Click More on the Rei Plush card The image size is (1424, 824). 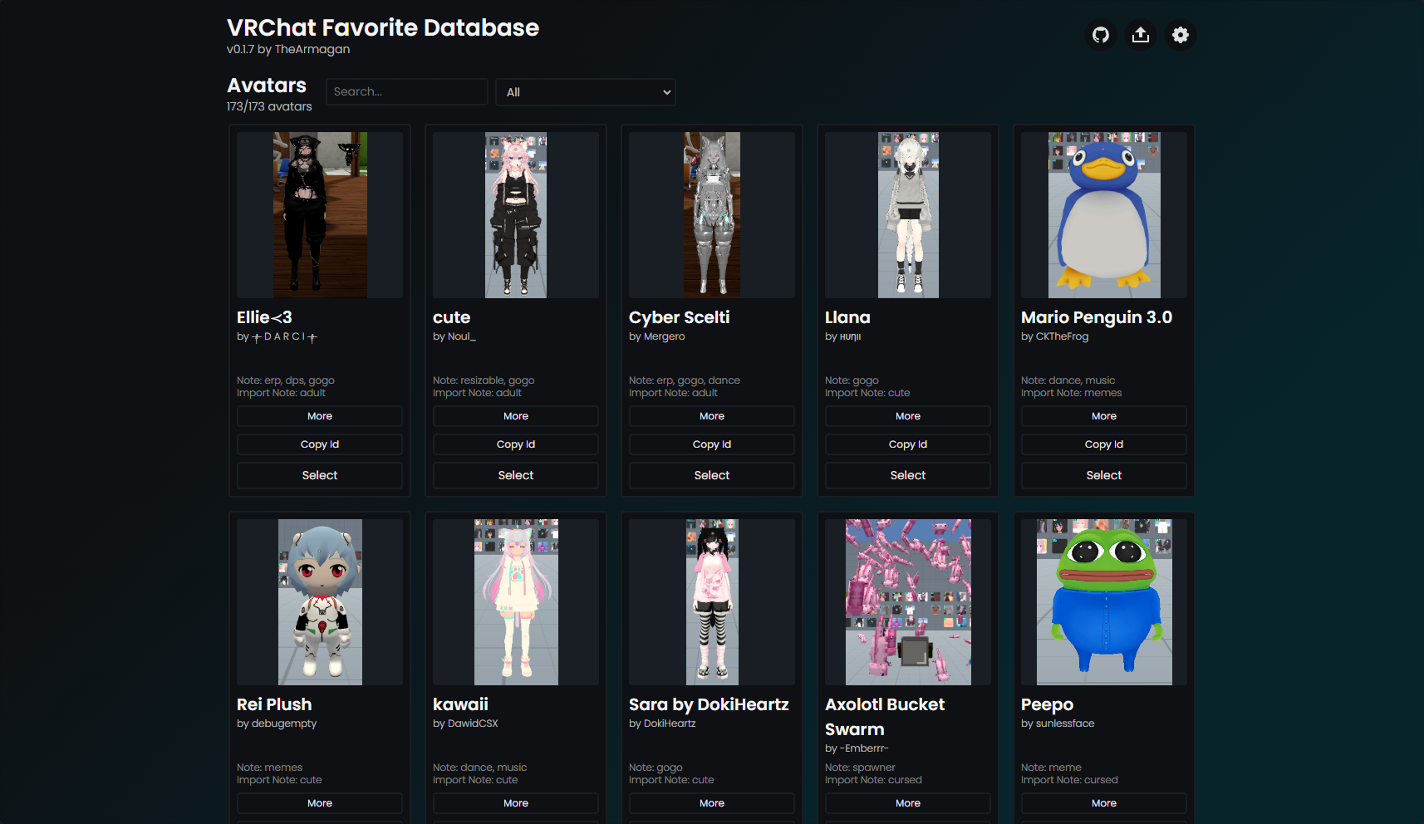(x=320, y=803)
